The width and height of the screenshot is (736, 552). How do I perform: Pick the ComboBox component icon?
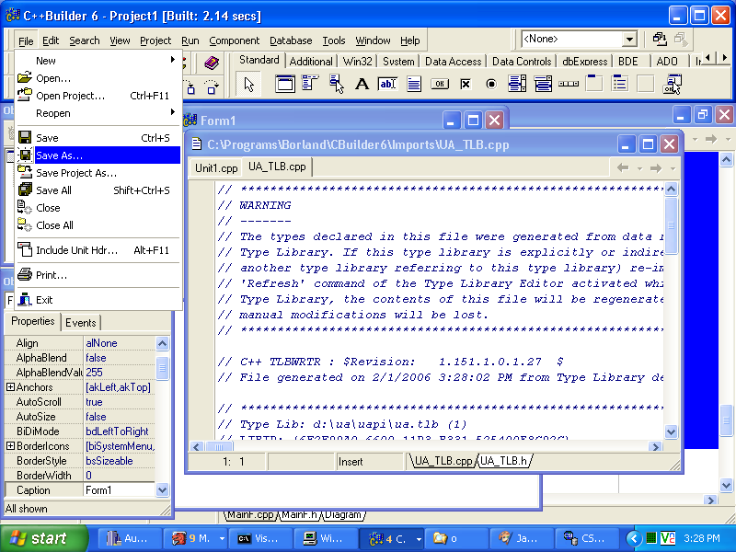tap(543, 84)
